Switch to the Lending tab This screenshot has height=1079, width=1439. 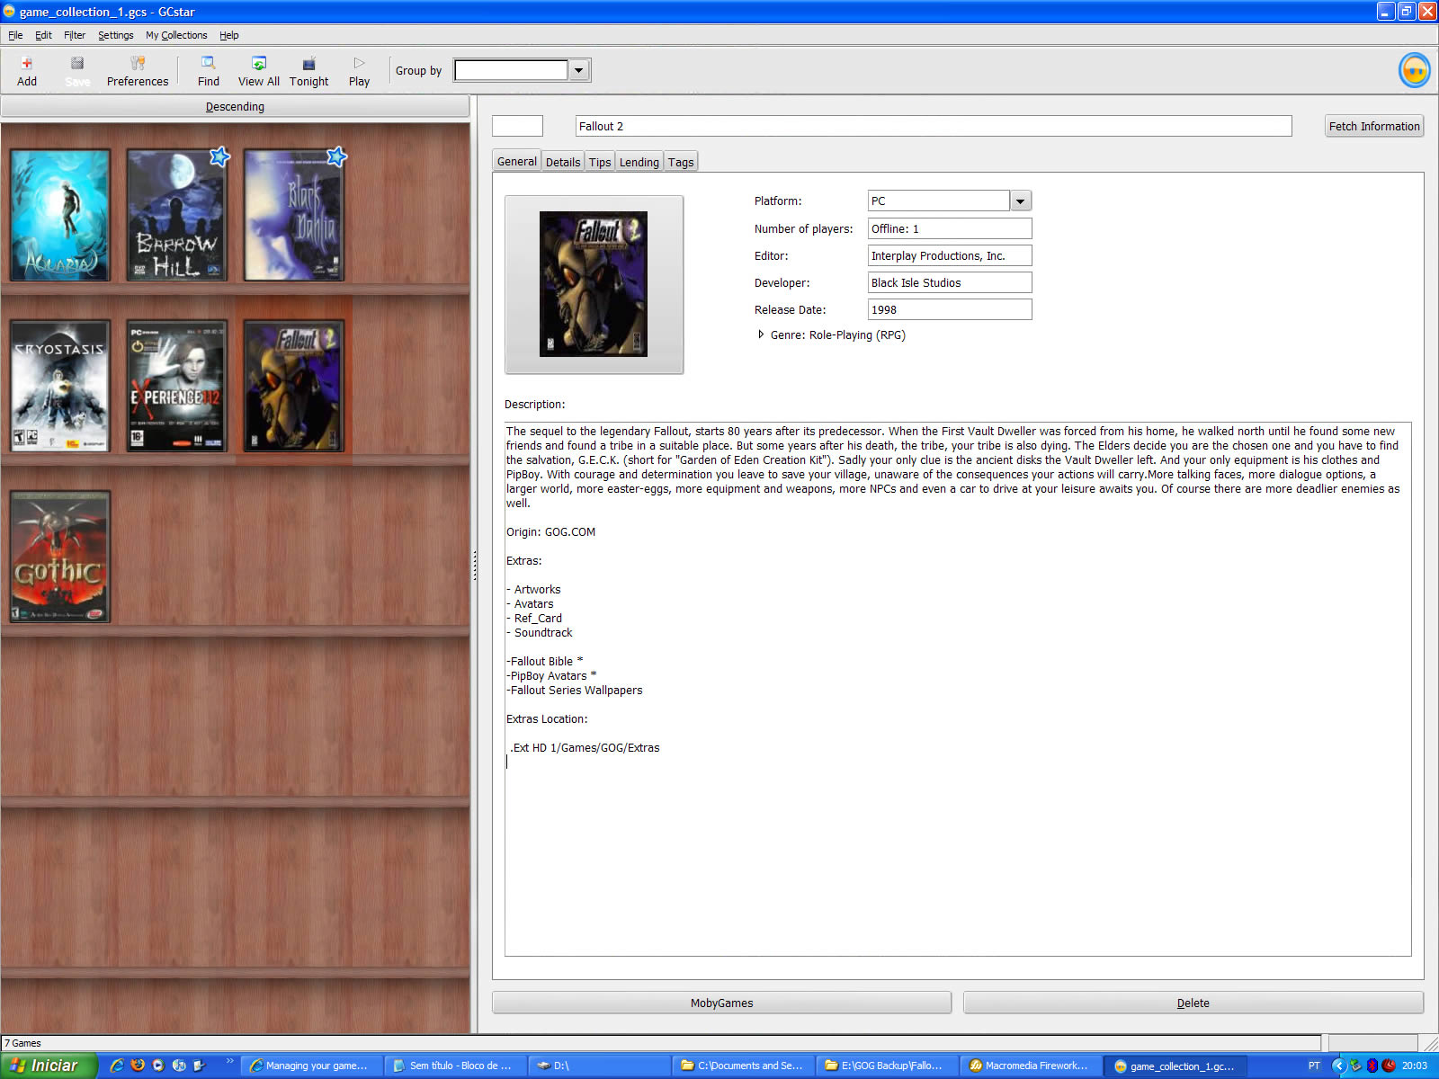[x=639, y=162]
